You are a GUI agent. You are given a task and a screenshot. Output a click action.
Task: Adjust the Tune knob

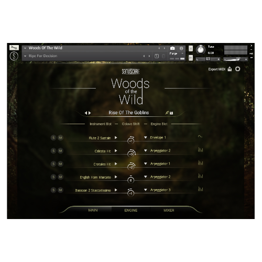point(201,50)
